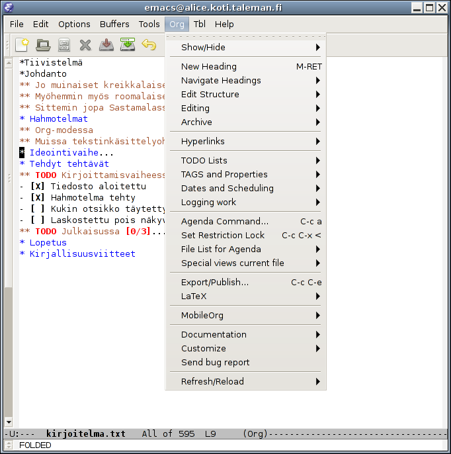Open the Tbl menu

coord(199,24)
